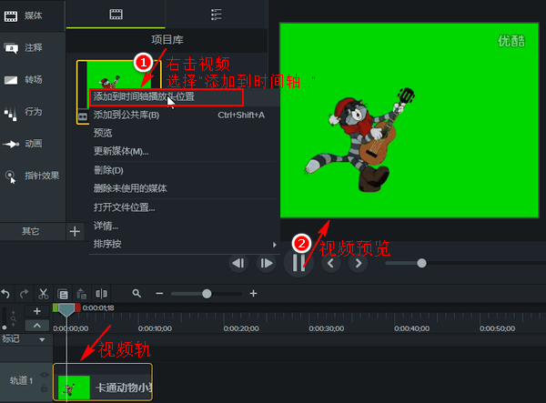This screenshot has width=546, height=403.
Task: Click the video preview canvas
Action: (x=409, y=120)
